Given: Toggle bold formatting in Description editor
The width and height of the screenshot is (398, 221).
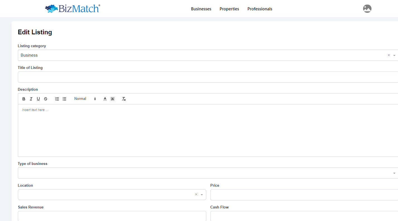Looking at the screenshot, I should coord(24,99).
